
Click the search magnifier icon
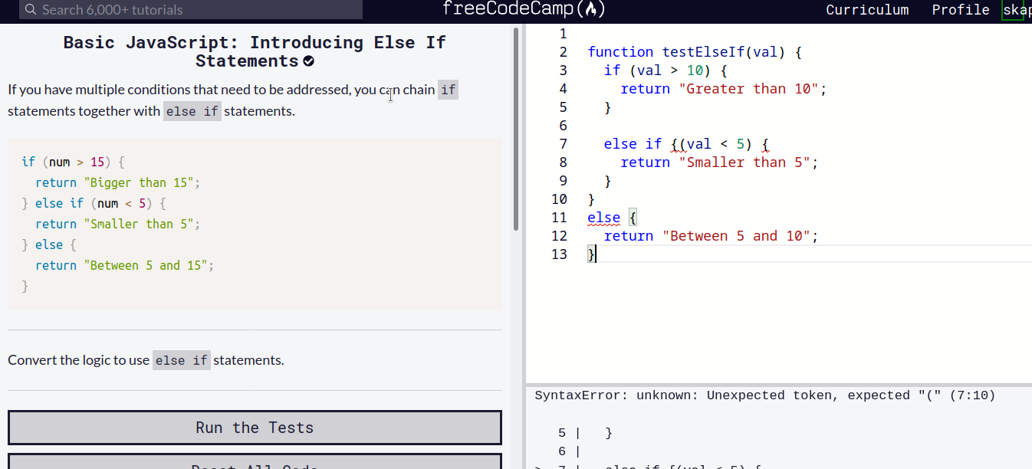[30, 10]
